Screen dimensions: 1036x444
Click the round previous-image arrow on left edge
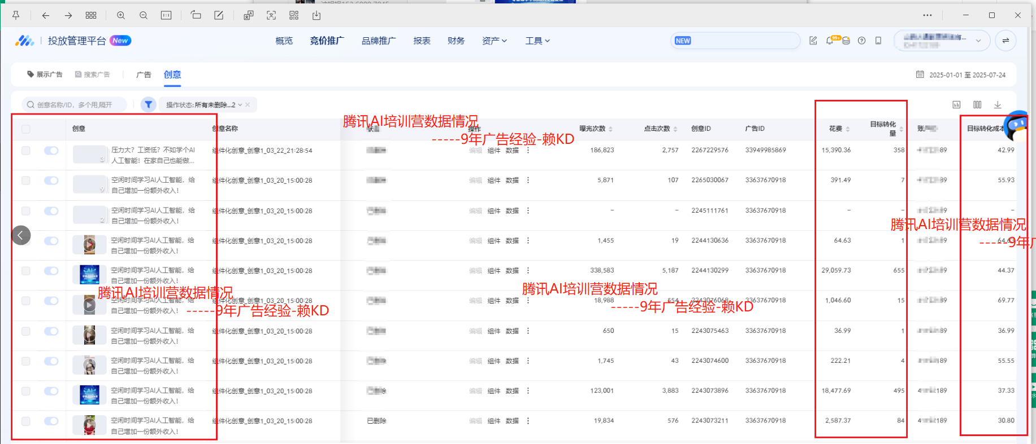21,235
